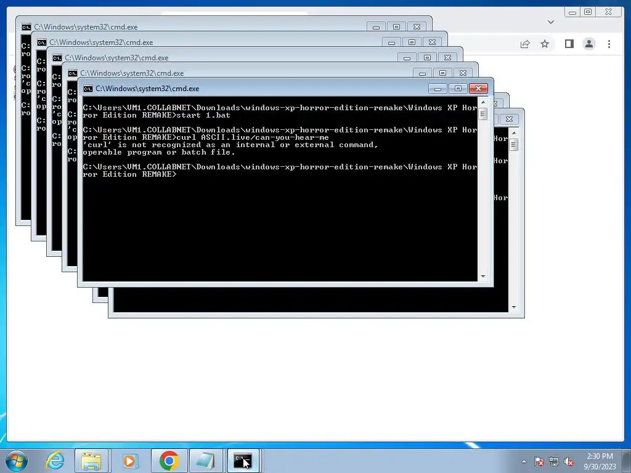Image resolution: width=631 pixels, height=473 pixels.
Task: Open Windows Explorer folder icon in taskbar
Action: tap(91, 461)
